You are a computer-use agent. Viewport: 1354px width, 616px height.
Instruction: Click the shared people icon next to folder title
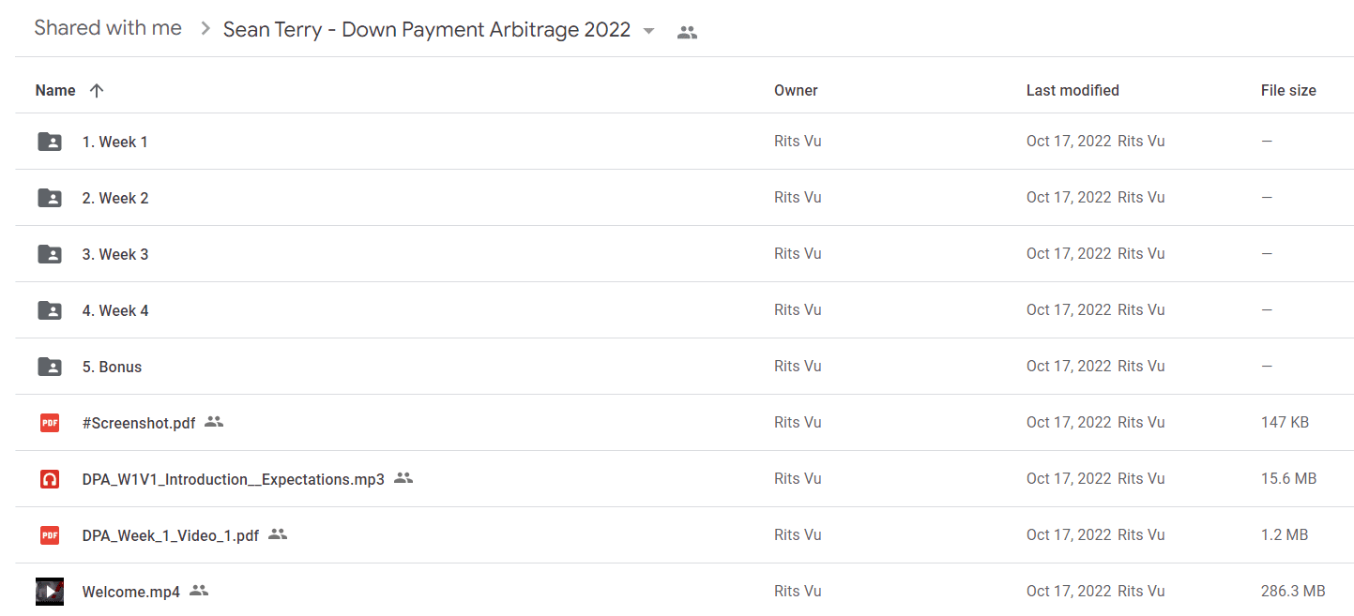(x=687, y=32)
